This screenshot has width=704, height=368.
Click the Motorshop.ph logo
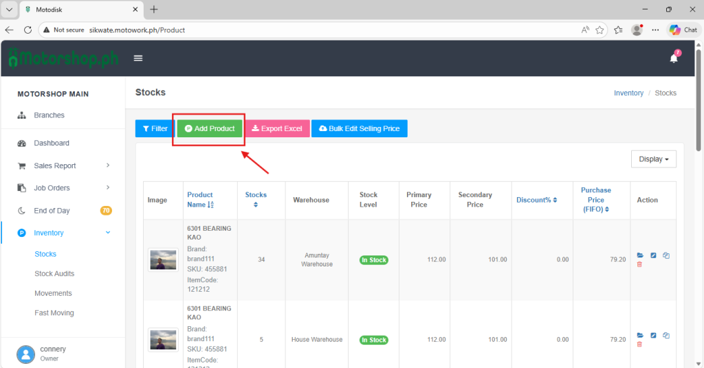(x=63, y=58)
